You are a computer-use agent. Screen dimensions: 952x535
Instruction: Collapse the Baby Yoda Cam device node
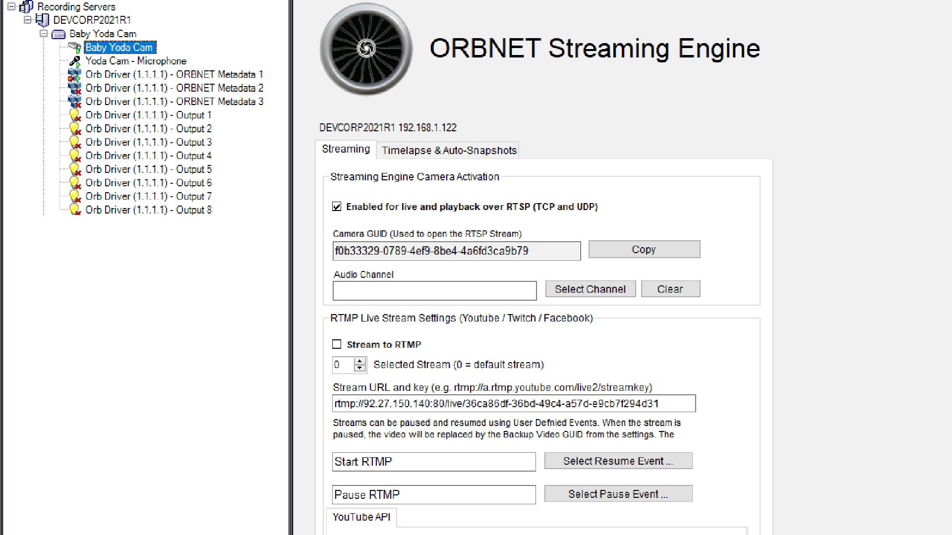[44, 34]
